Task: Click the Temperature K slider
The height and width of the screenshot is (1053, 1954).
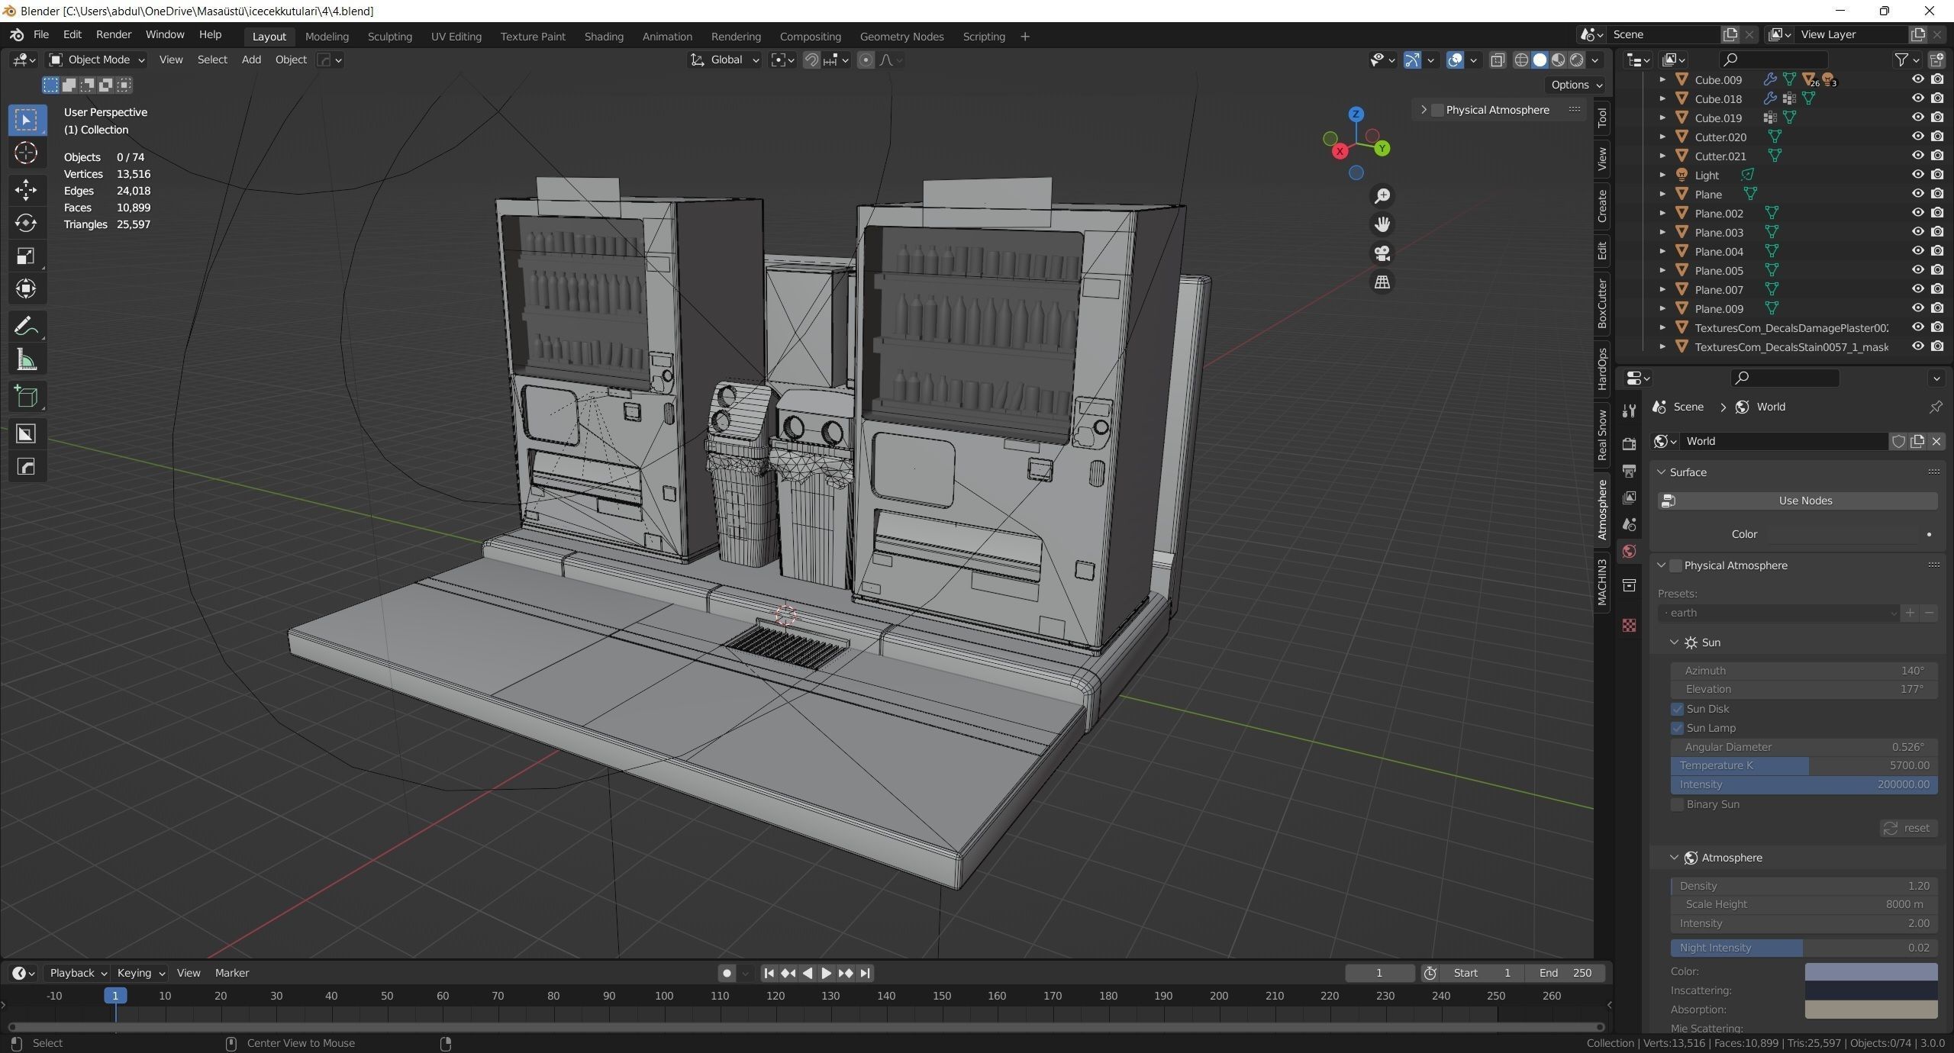Action: click(x=1804, y=765)
